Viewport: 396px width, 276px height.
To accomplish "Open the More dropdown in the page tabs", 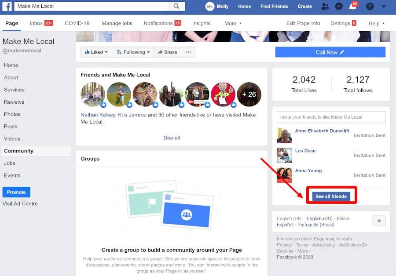I will 233,23.
